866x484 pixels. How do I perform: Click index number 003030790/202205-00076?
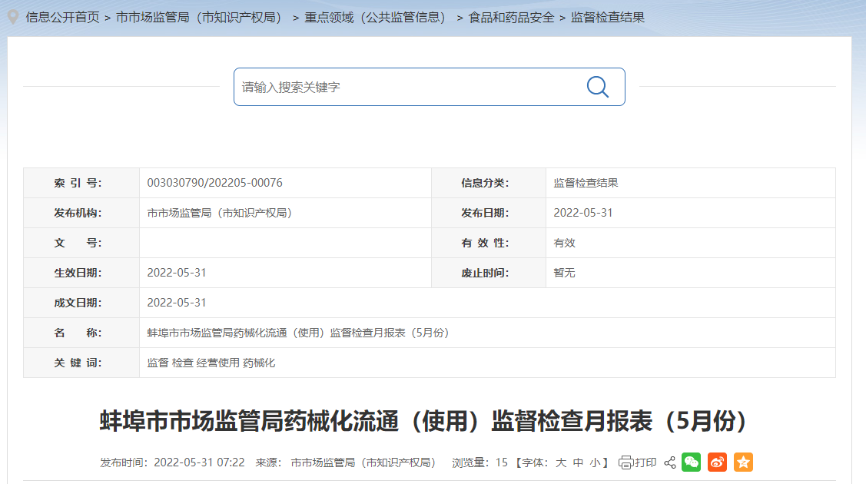point(214,183)
